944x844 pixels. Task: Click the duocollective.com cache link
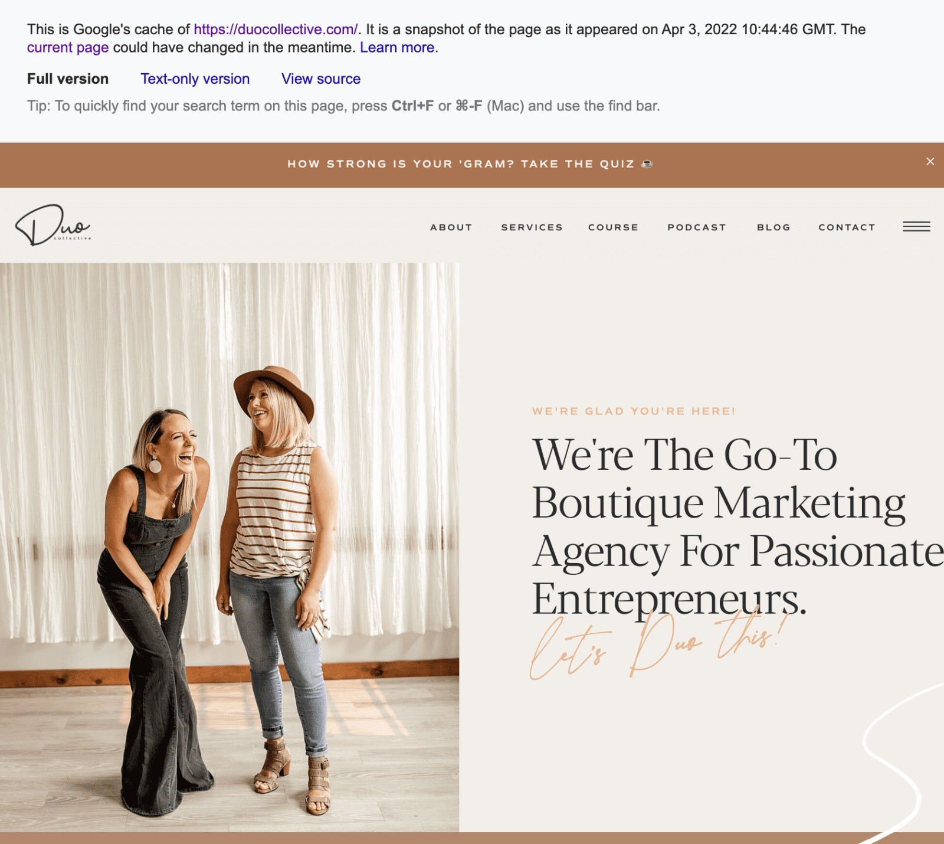click(x=275, y=29)
